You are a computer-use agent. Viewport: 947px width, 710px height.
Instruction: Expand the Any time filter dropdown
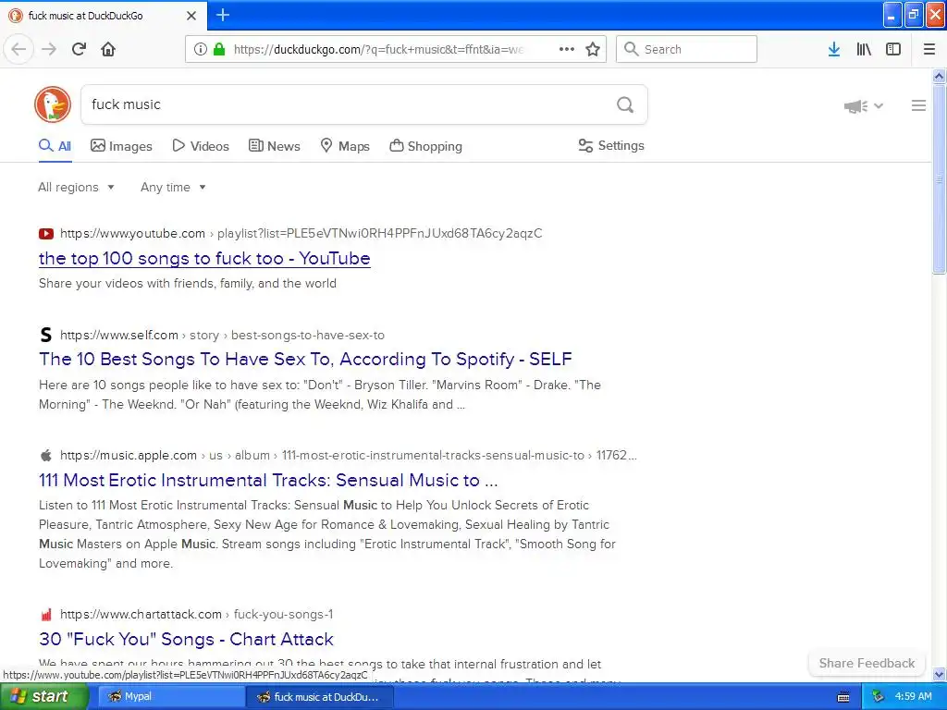pyautogui.click(x=173, y=187)
